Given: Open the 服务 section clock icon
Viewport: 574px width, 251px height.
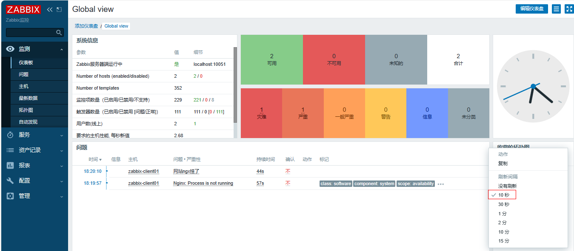Looking at the screenshot, I should pos(11,135).
